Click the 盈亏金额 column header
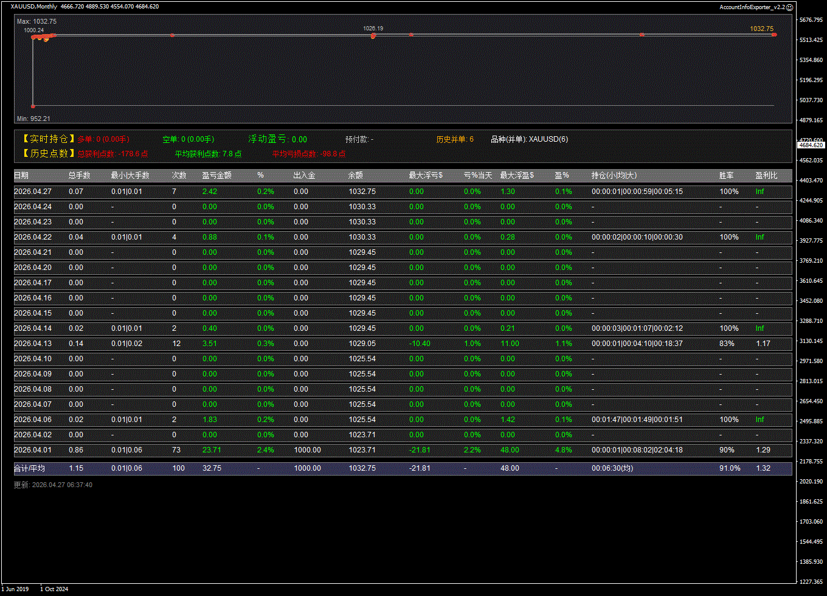827x596 pixels. tap(214, 175)
